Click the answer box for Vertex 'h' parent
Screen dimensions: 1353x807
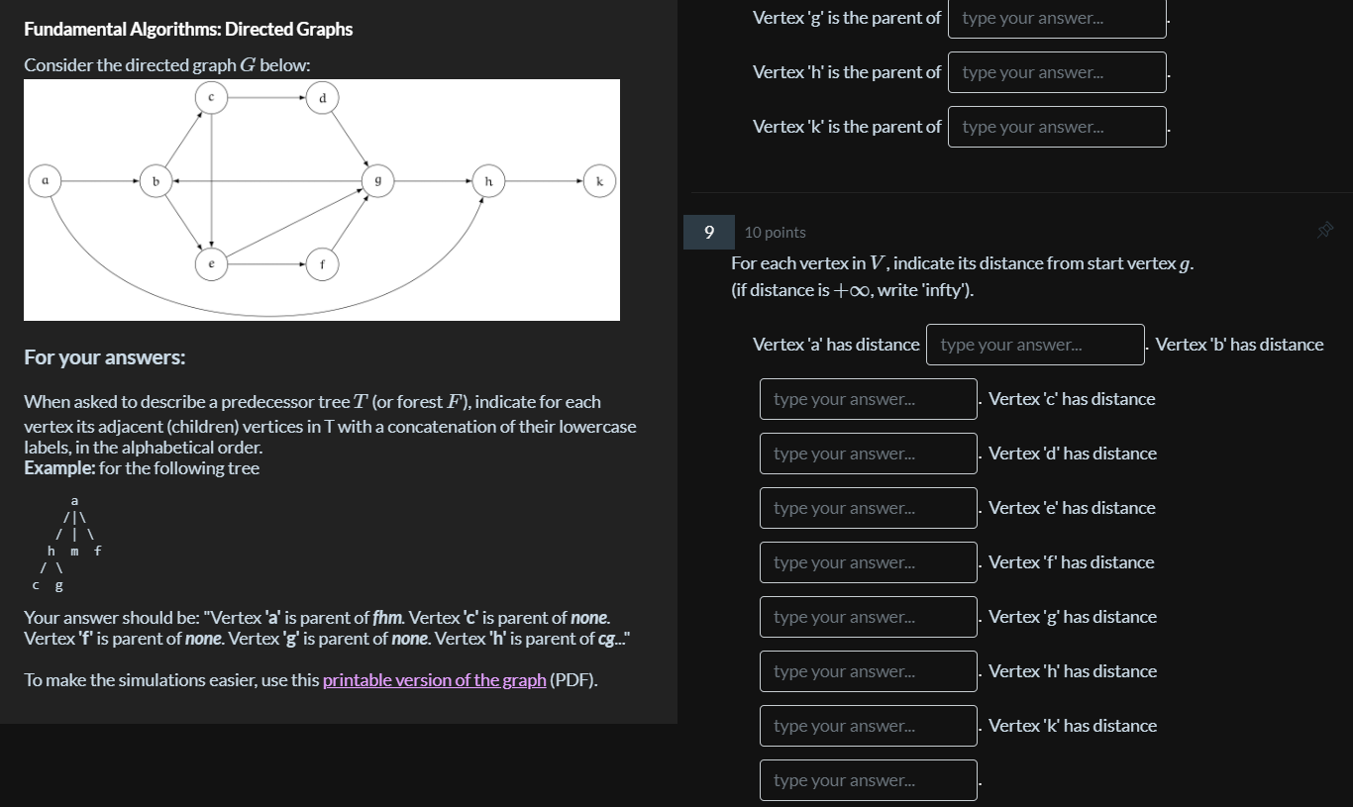[1056, 71]
